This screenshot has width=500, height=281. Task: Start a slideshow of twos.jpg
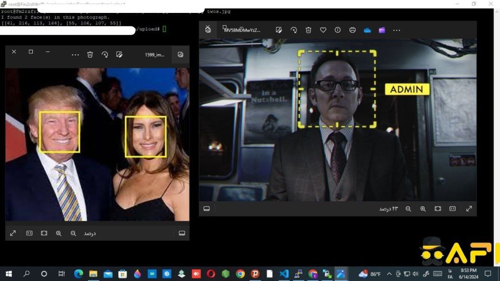pos(208,29)
